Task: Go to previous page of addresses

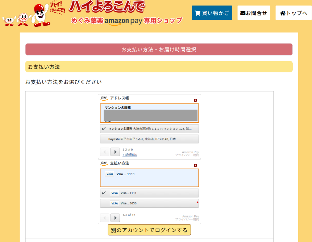Action: (x=105, y=152)
